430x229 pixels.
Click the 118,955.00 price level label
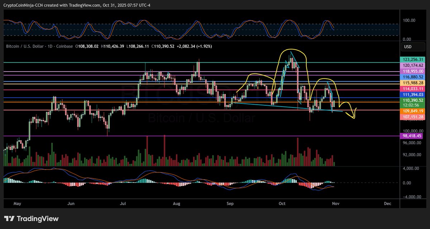click(x=412, y=71)
